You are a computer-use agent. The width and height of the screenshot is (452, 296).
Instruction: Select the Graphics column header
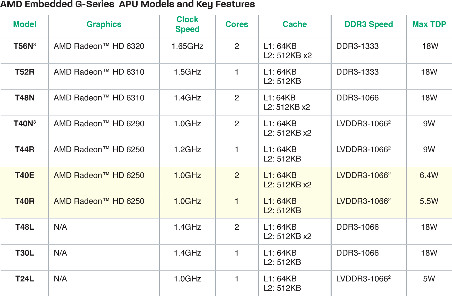[x=104, y=24]
